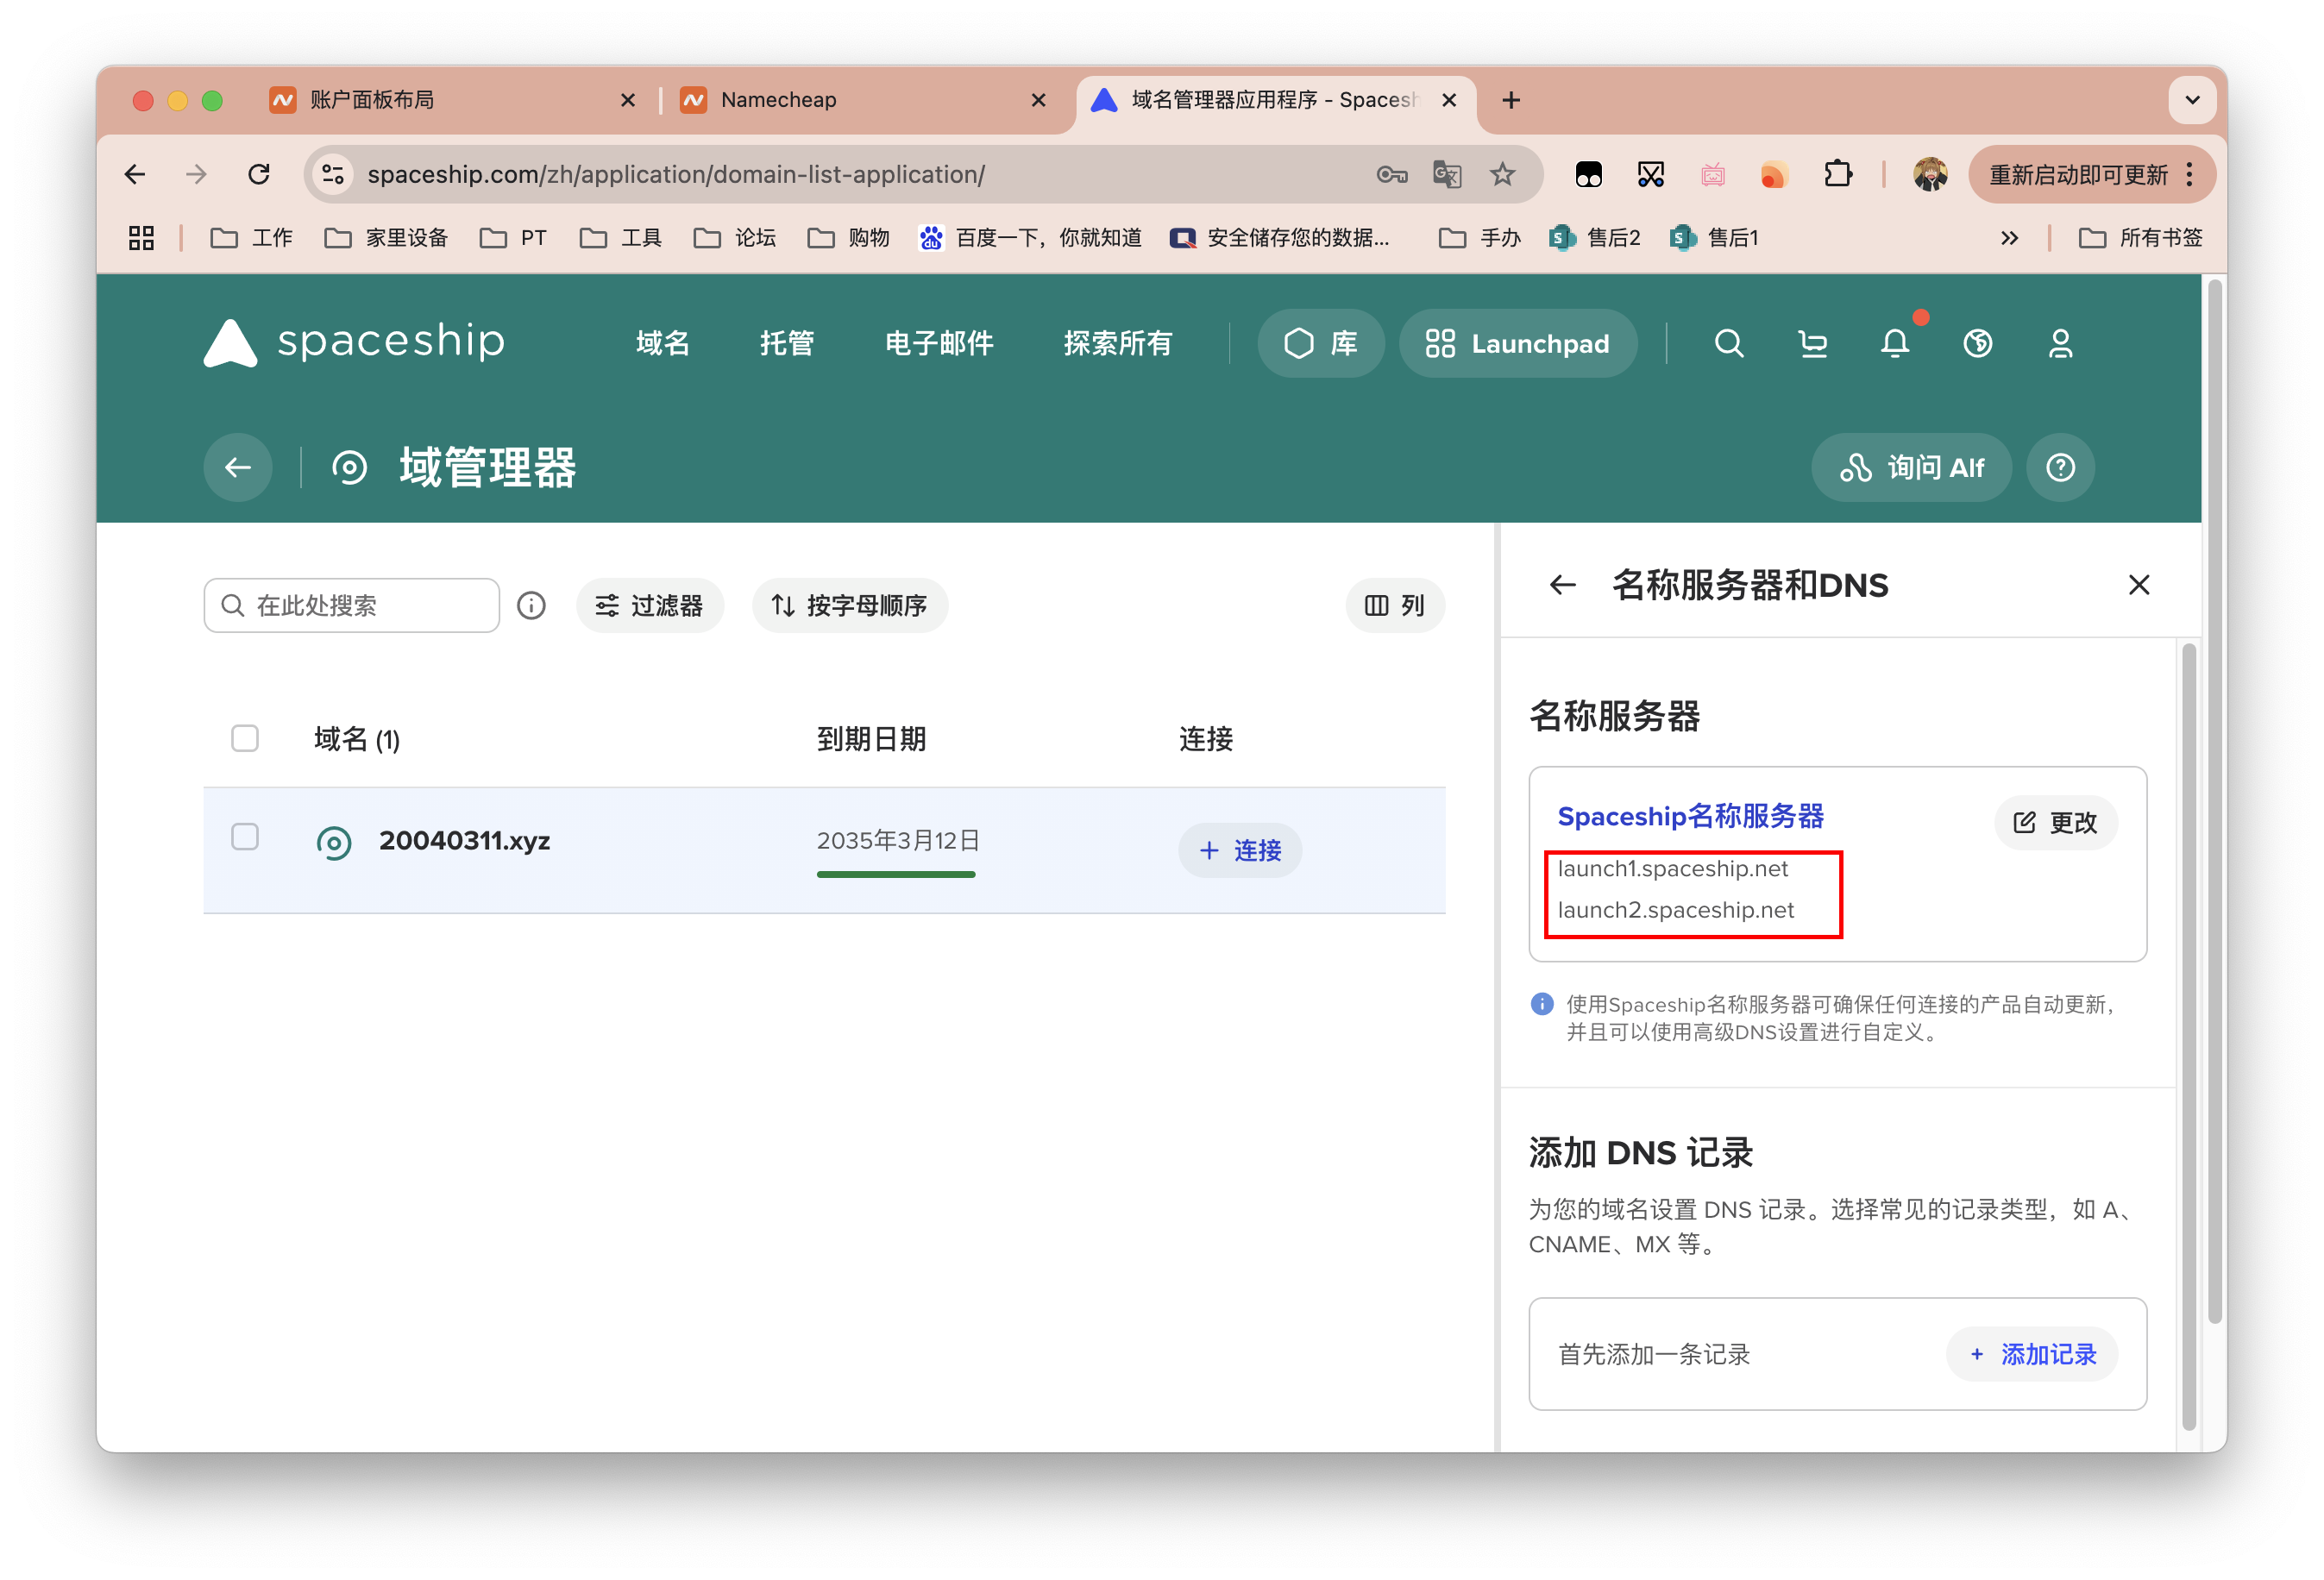Click the snipping extension icon

tap(1651, 175)
